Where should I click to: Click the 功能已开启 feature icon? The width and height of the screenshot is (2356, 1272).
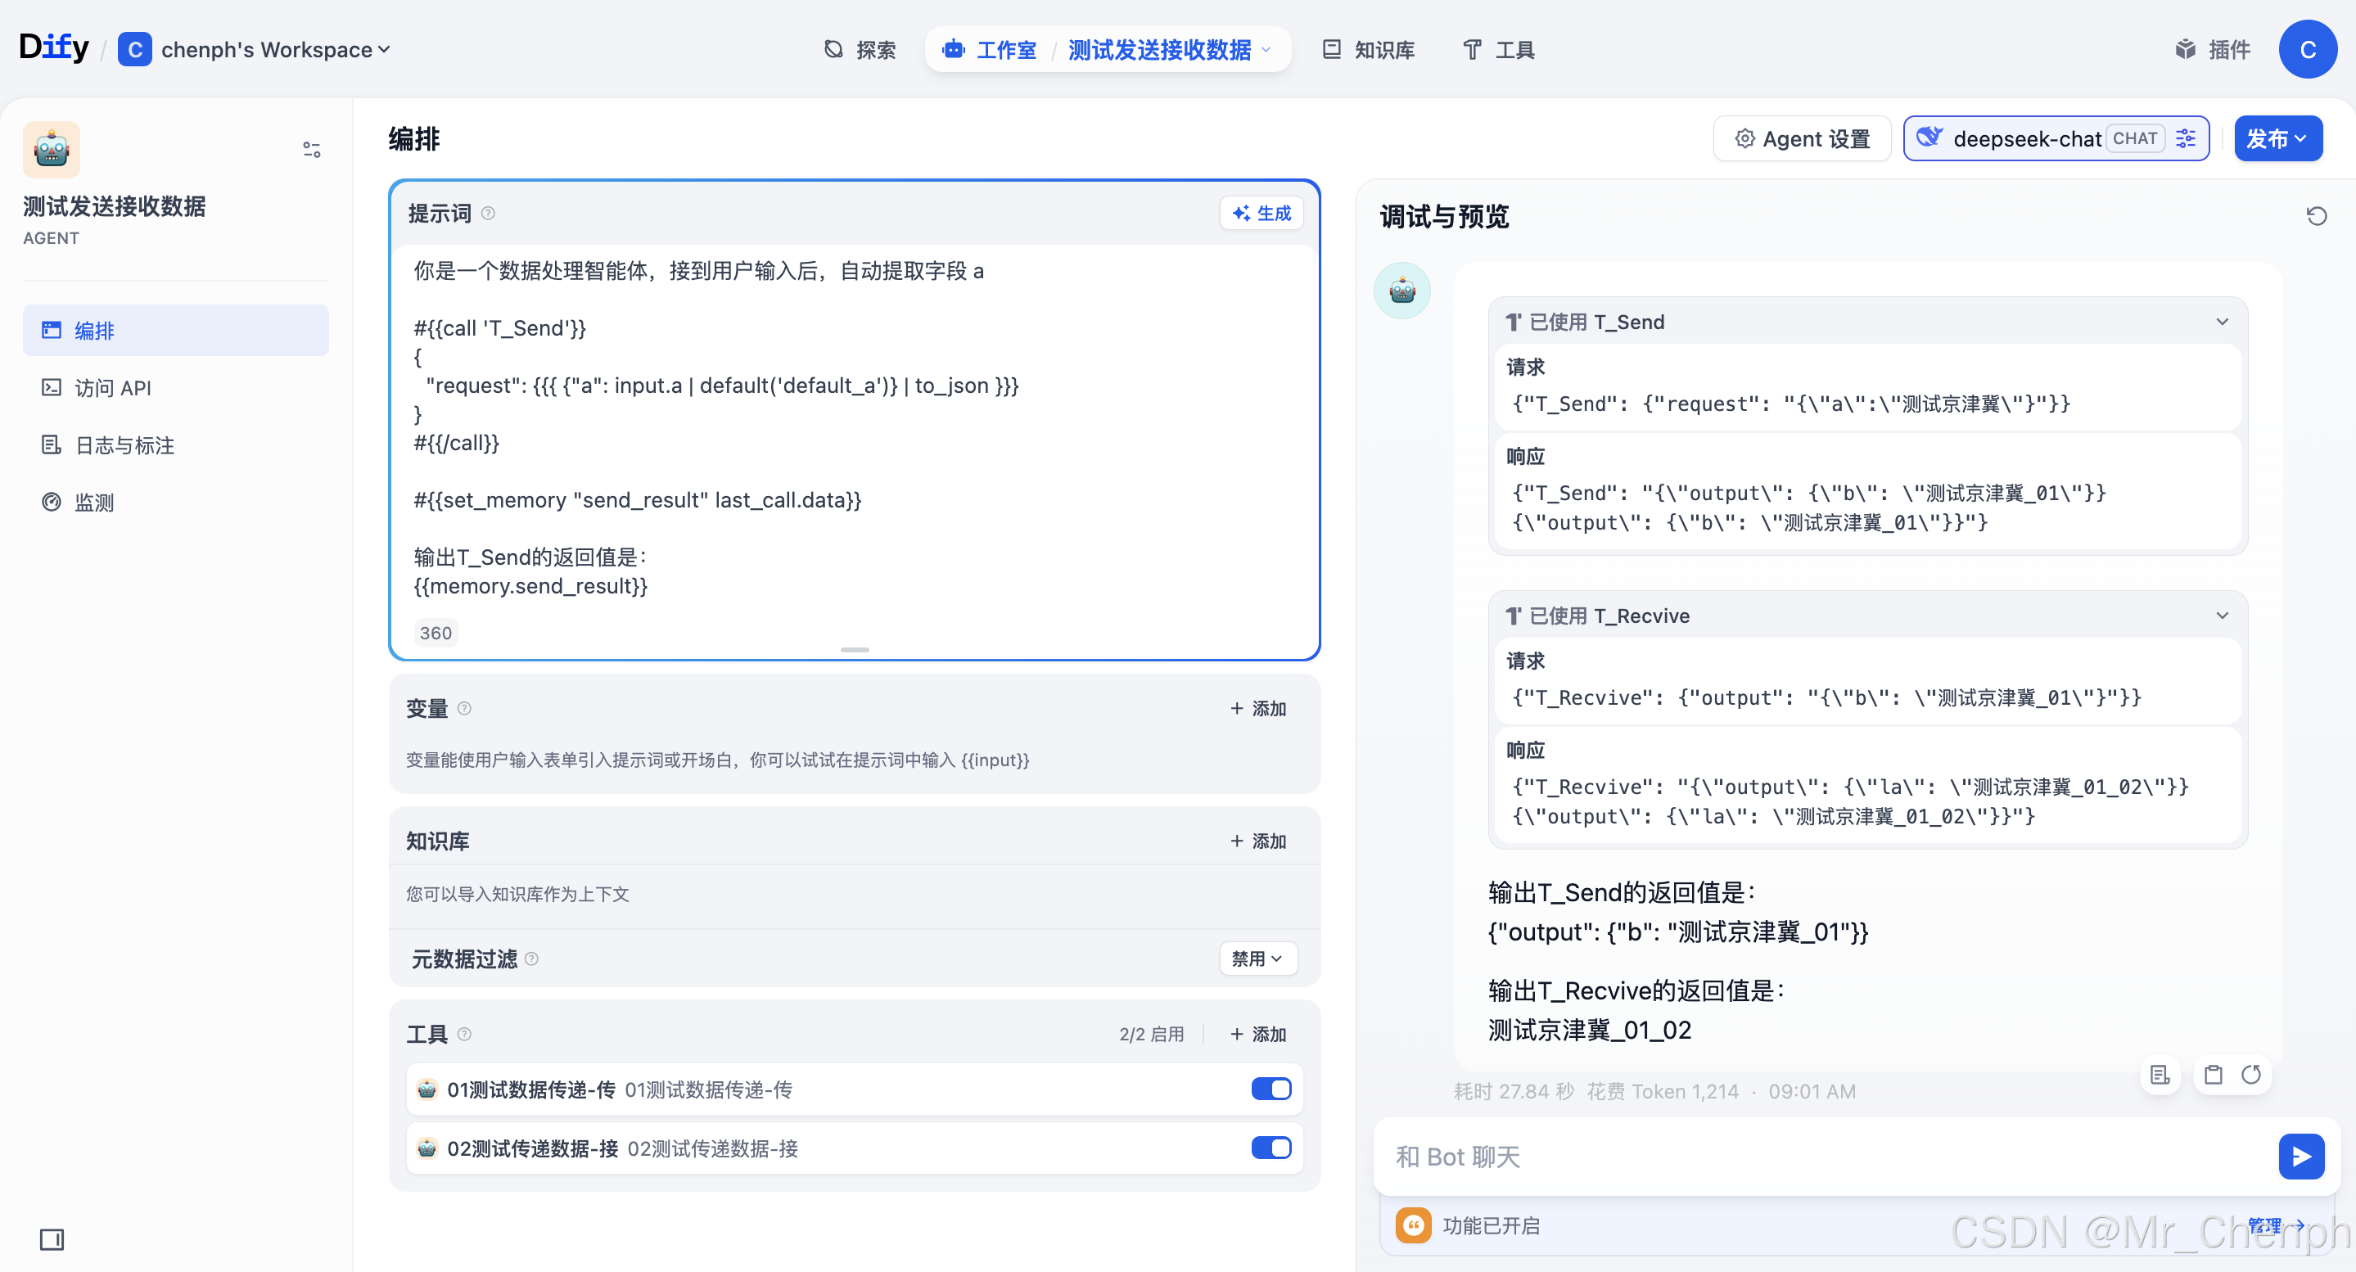click(1413, 1225)
